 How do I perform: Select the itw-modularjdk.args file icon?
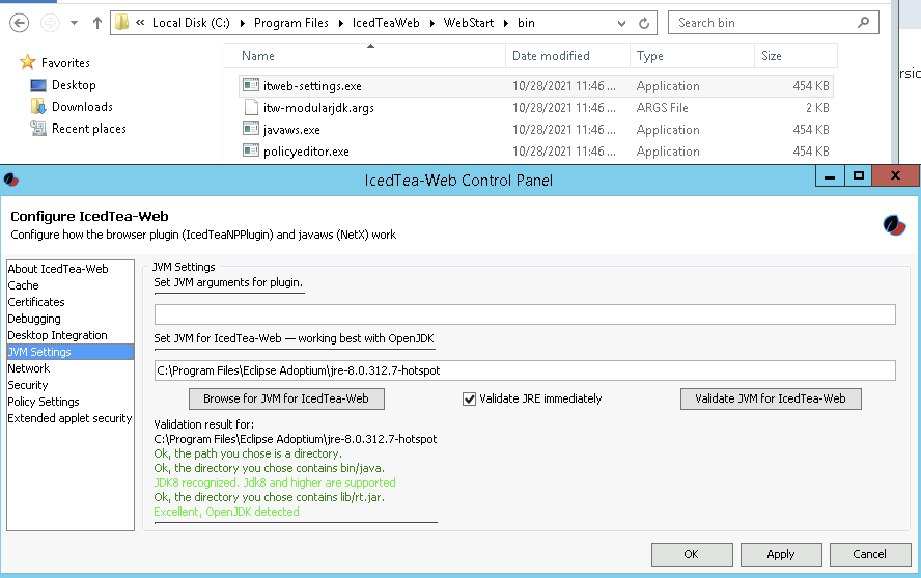(251, 107)
